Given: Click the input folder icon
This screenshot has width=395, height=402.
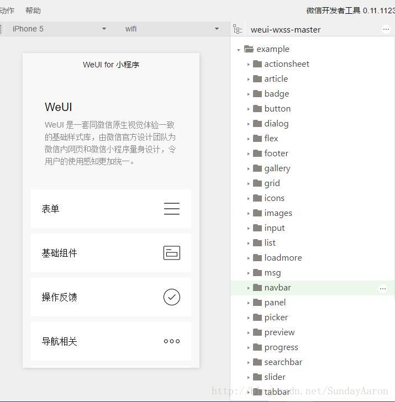Looking at the screenshot, I should (257, 228).
